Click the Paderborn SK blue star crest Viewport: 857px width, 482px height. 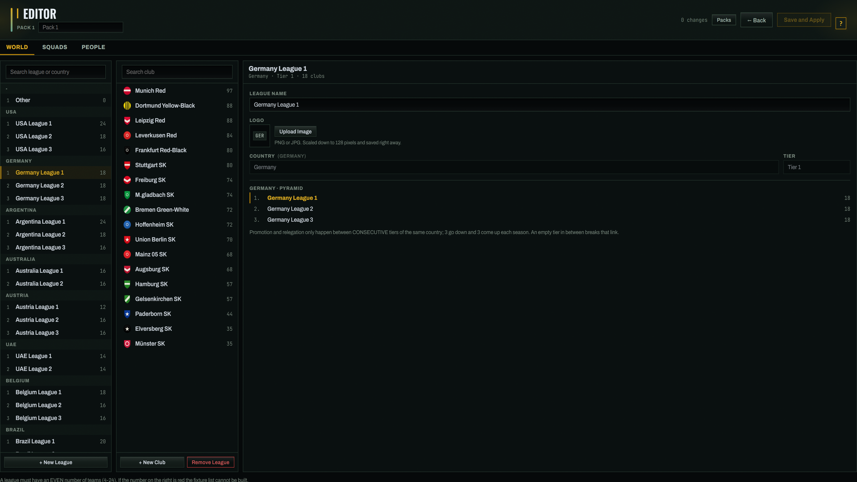pyautogui.click(x=127, y=314)
